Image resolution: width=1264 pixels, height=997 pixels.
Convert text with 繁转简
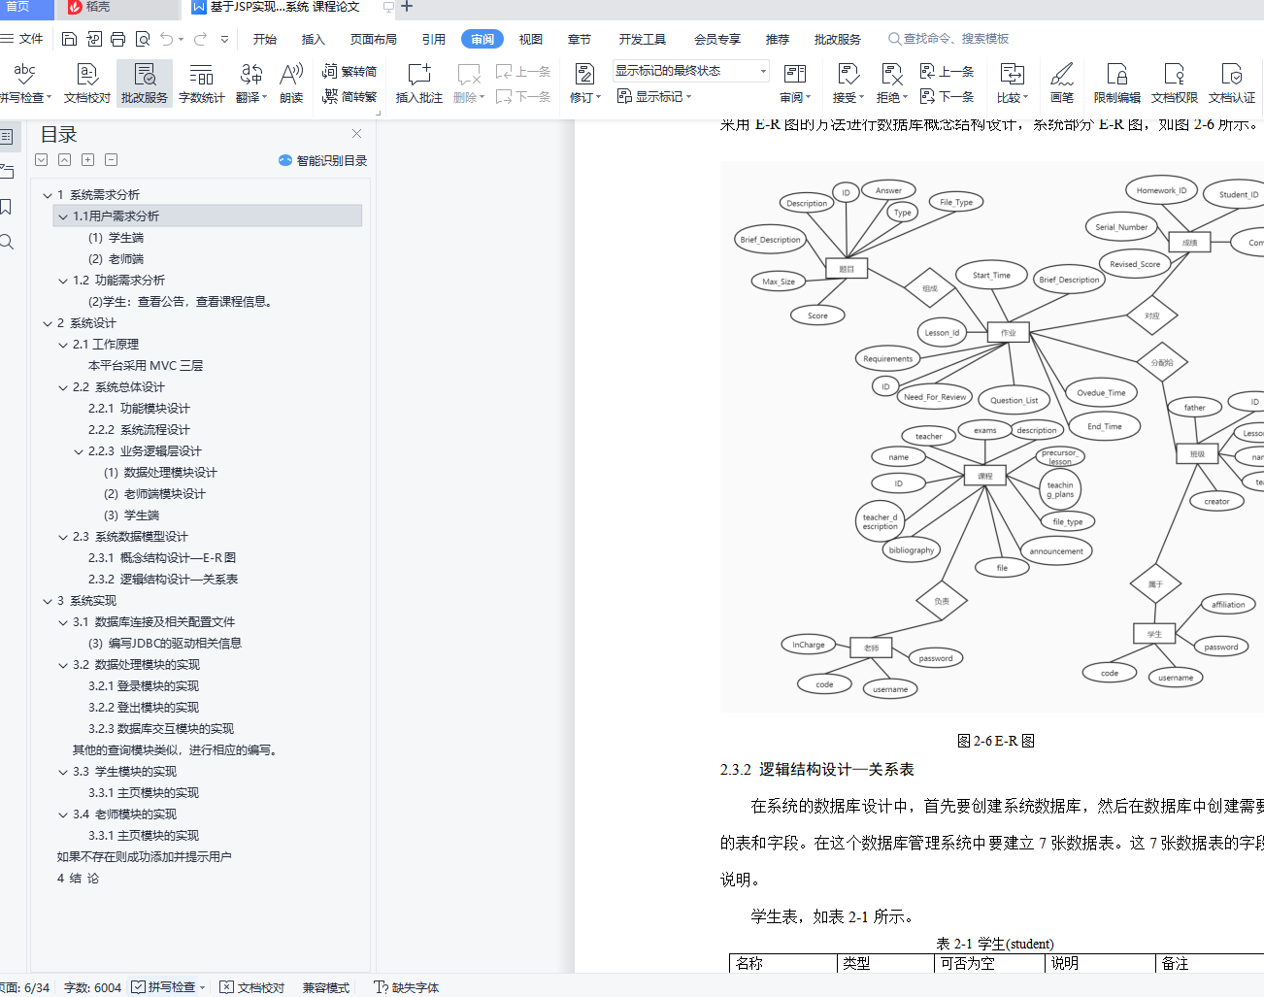coord(349,71)
